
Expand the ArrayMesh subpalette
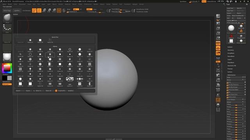point(231,53)
